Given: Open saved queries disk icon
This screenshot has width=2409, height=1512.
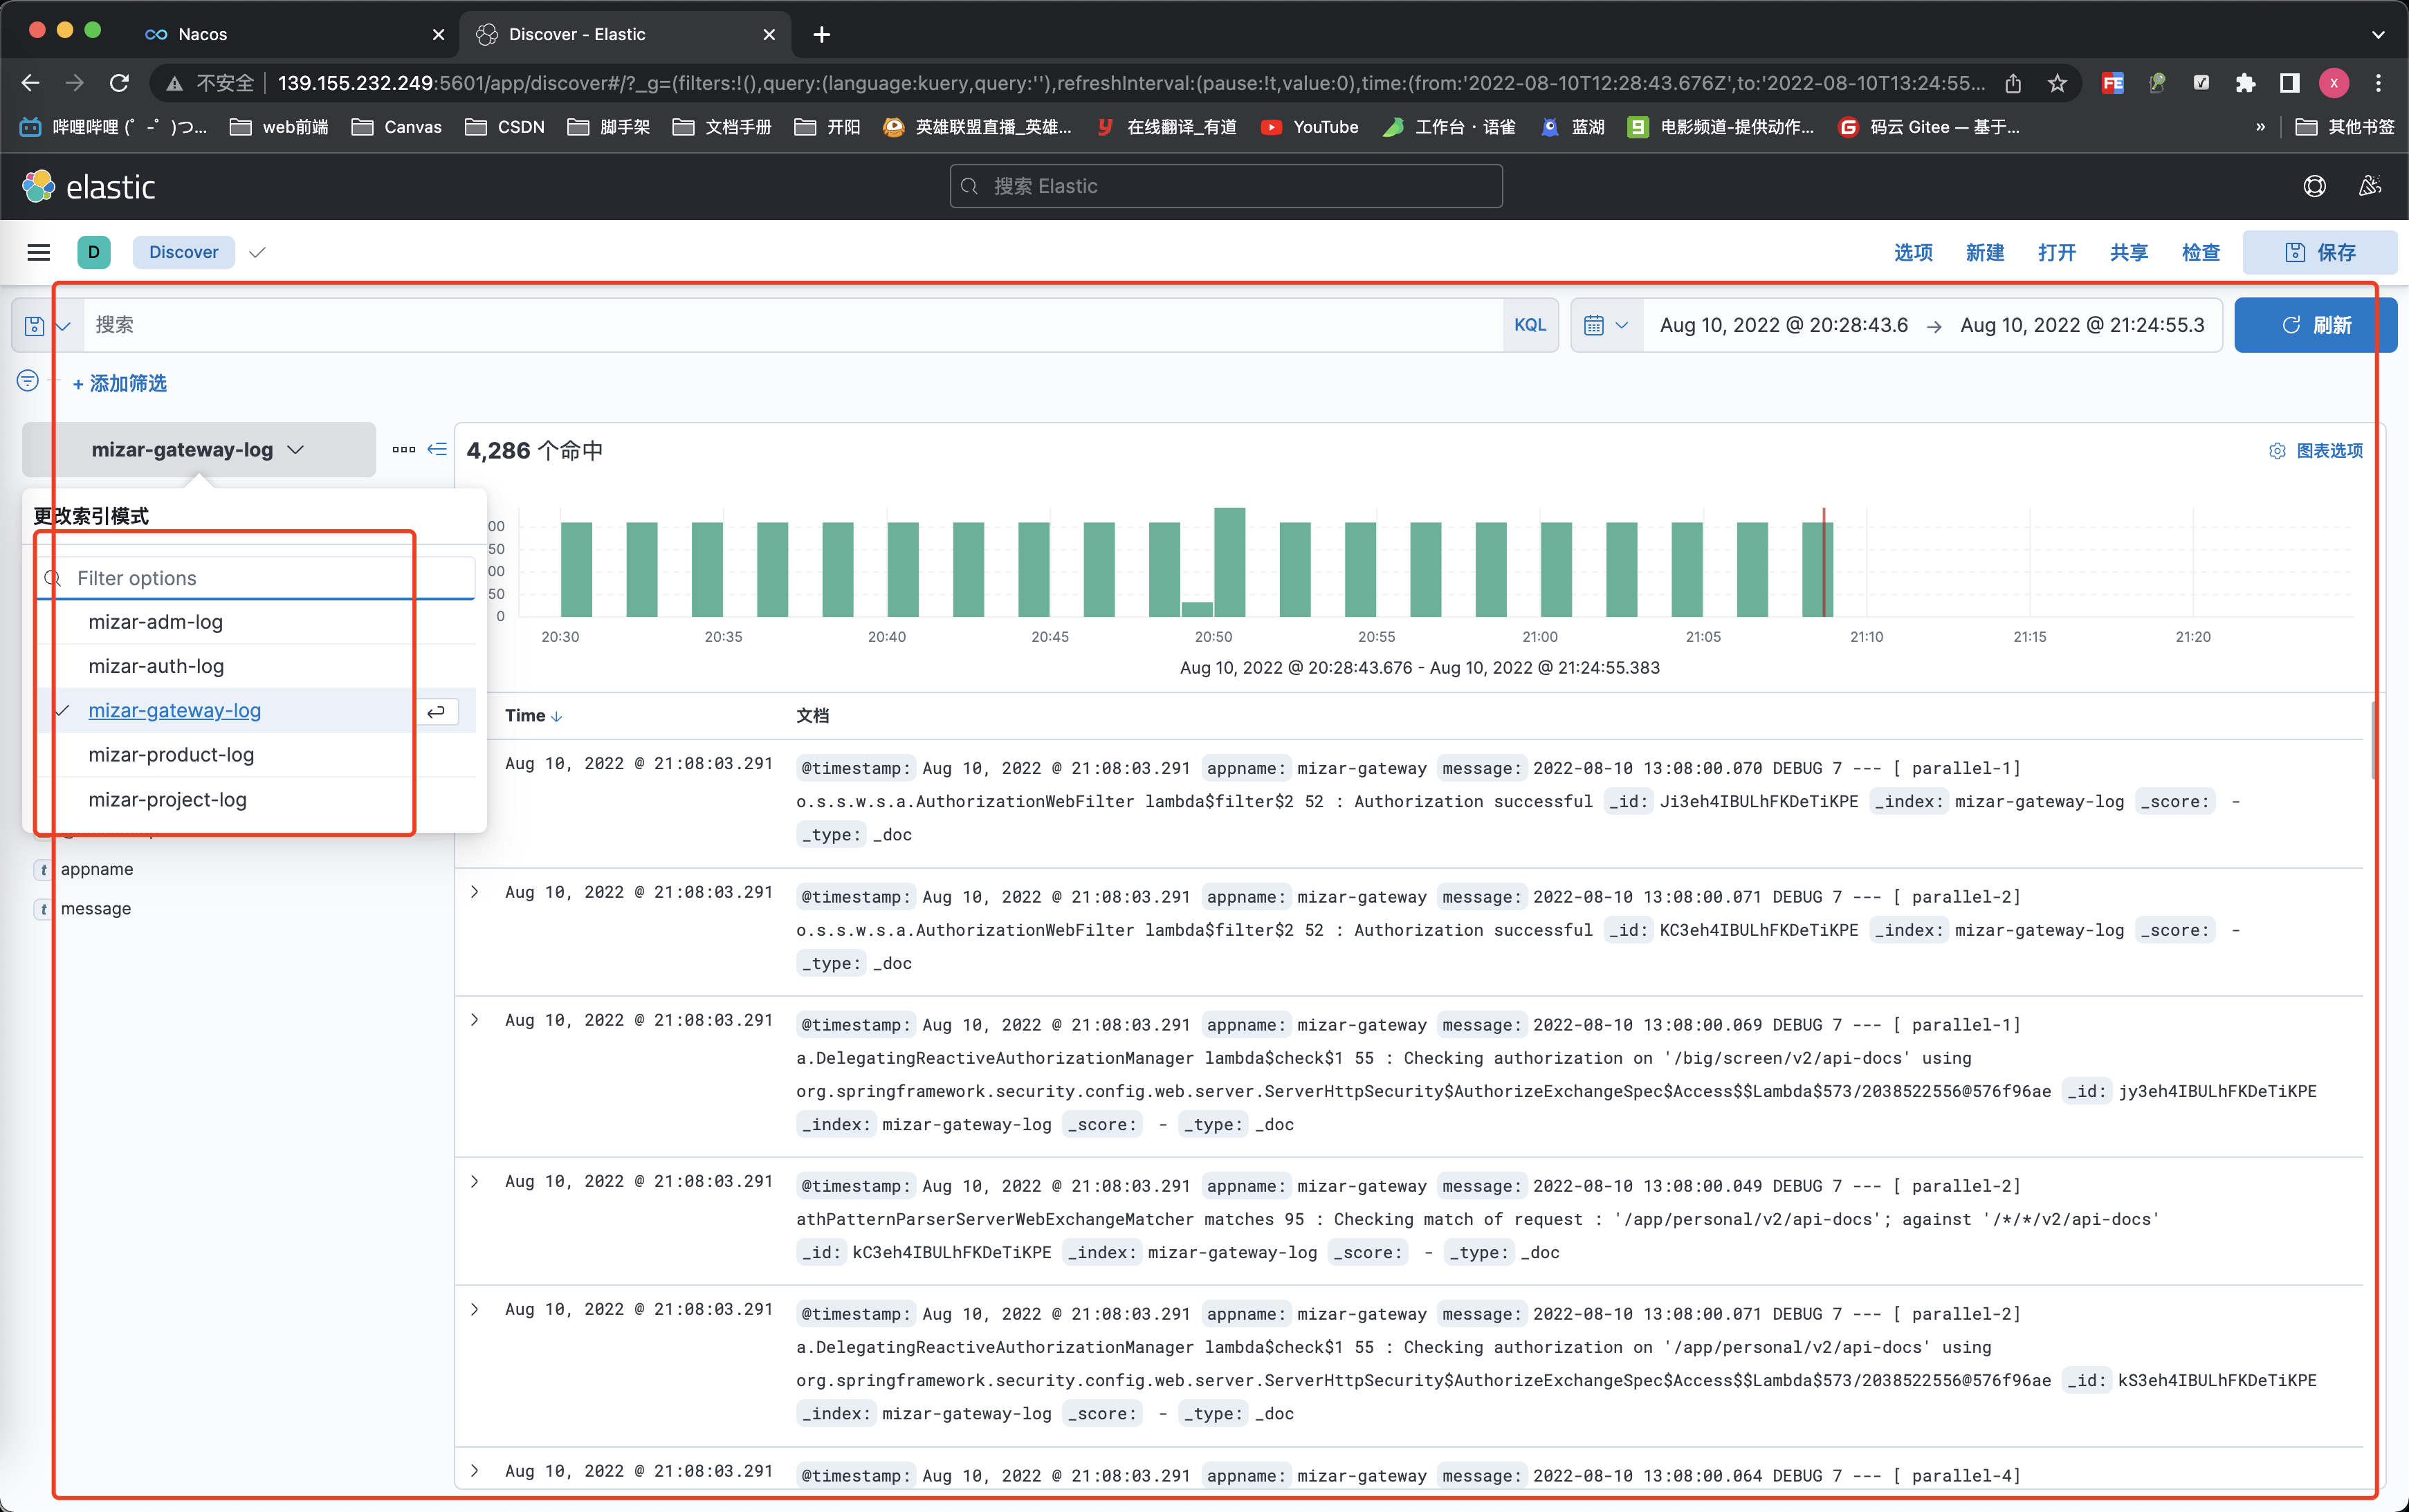Looking at the screenshot, I should [x=35, y=325].
